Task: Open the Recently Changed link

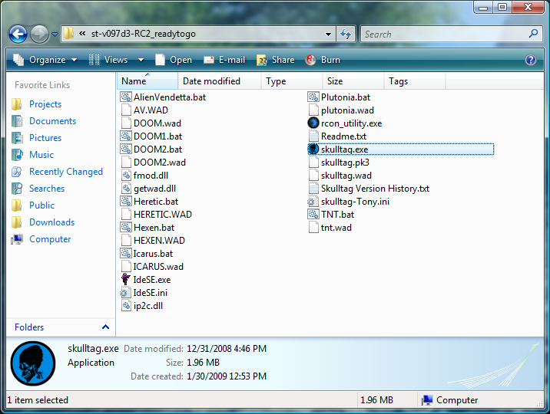Action: [x=66, y=172]
